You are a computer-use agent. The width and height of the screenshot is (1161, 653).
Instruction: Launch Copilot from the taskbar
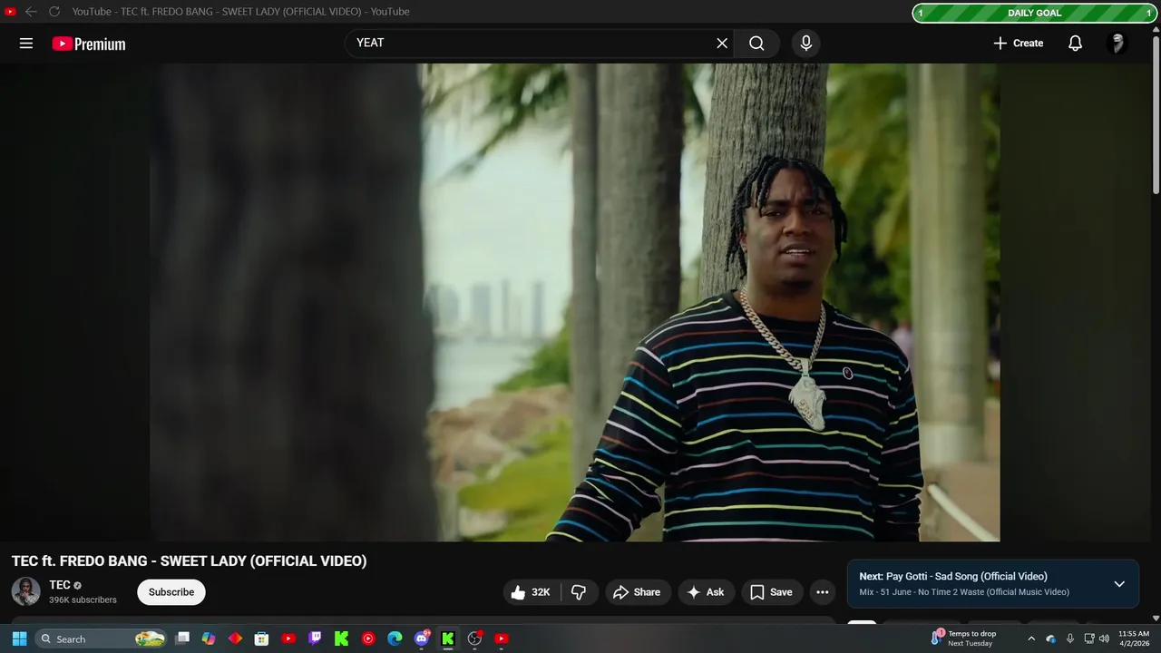point(209,638)
